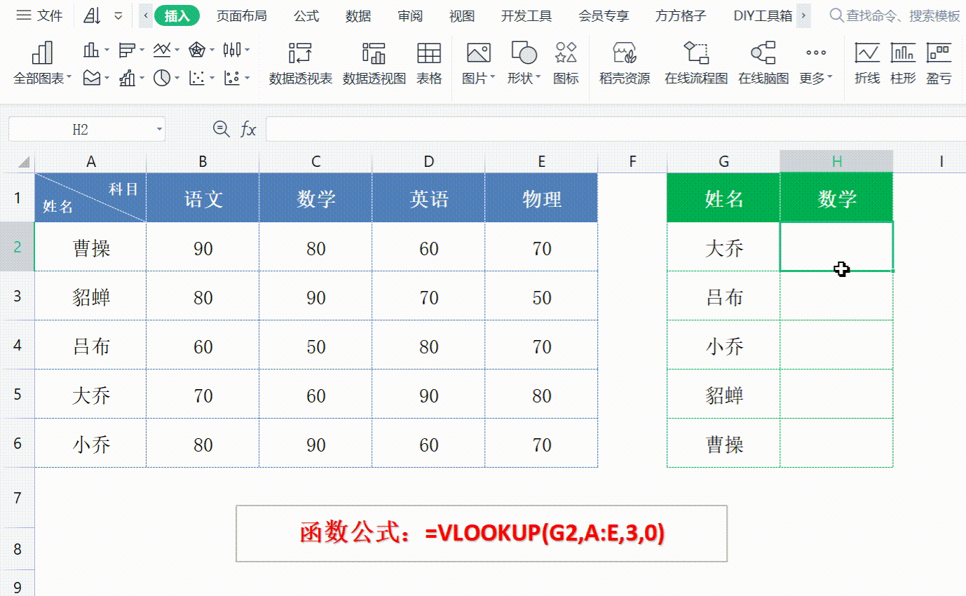
Task: Open 稻壳资源 resource store
Action: pos(624,63)
